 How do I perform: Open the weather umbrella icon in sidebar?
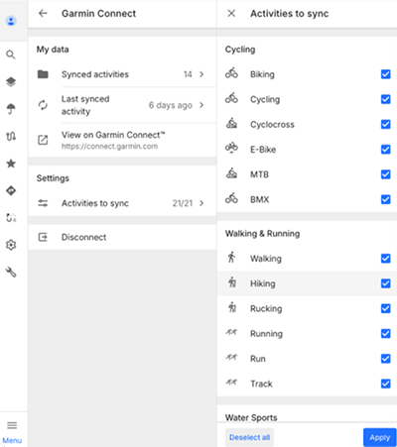click(11, 109)
